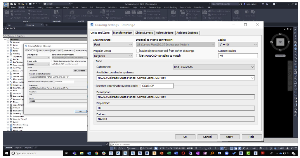This screenshot has width=300, height=158.
Task: Enable Scale objects inserted from other drawings
Action: [138, 51]
